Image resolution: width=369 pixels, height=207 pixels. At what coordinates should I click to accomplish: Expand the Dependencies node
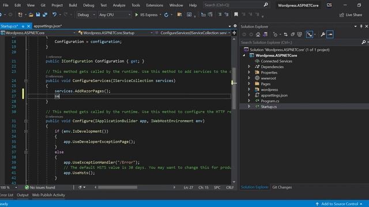pos(249,67)
